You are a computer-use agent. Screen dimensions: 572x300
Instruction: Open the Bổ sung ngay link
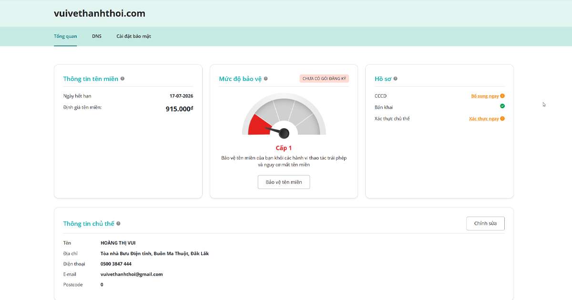coord(485,96)
